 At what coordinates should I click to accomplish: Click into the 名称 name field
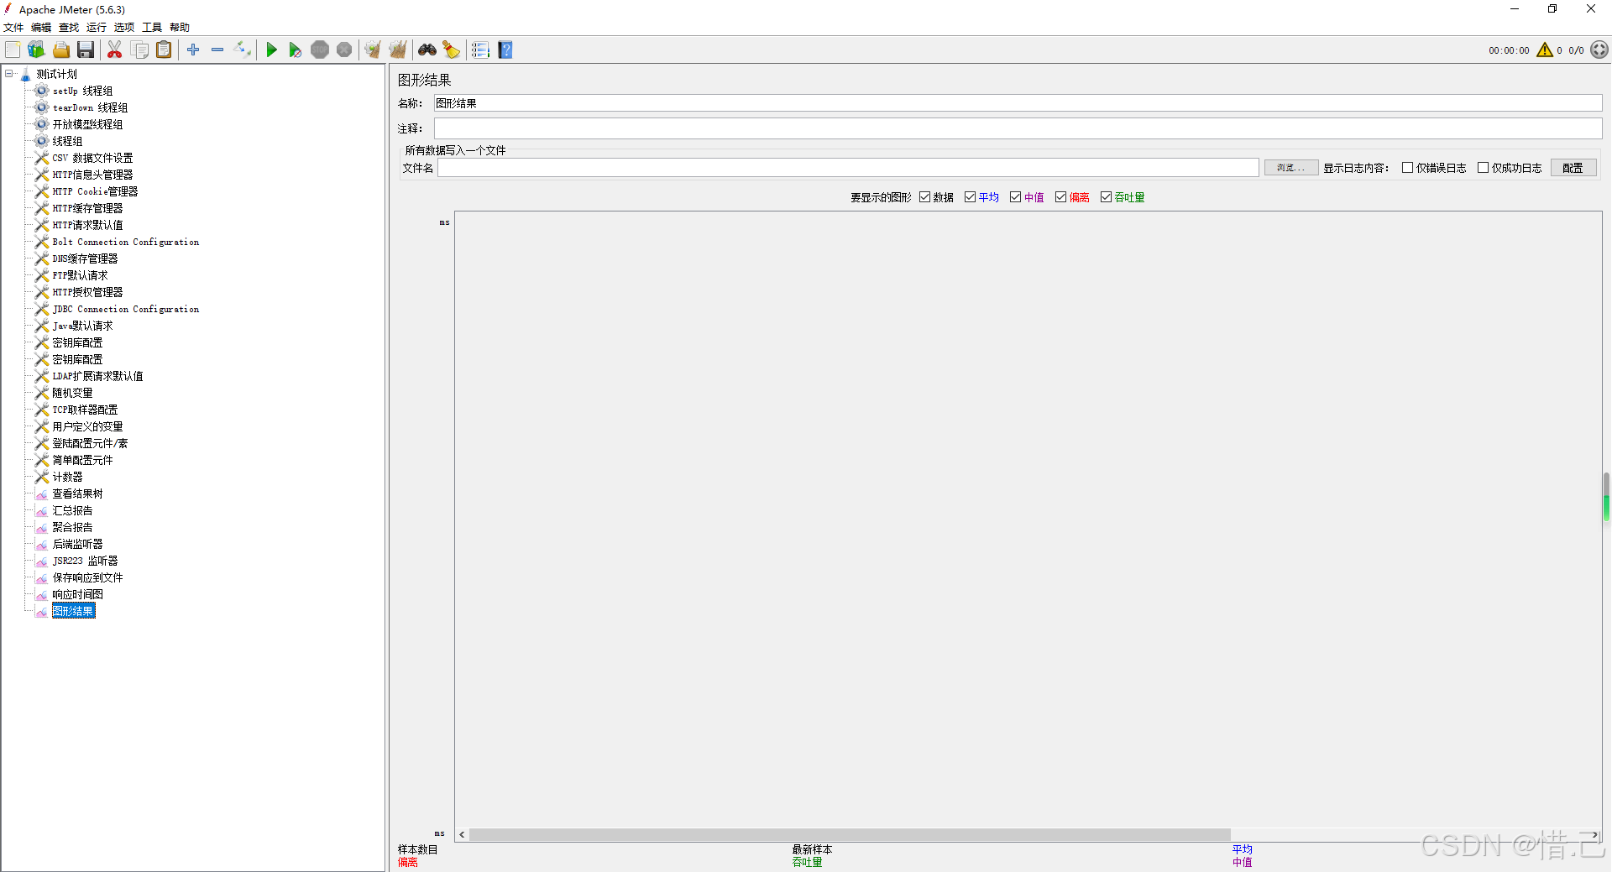tap(1018, 103)
